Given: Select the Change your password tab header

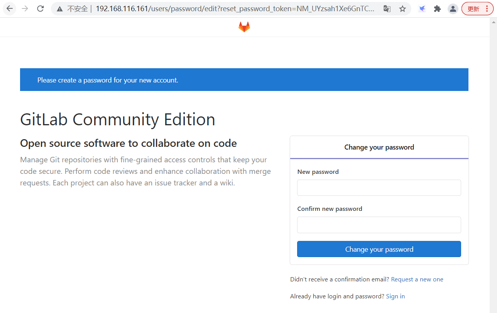Looking at the screenshot, I should tap(379, 147).
